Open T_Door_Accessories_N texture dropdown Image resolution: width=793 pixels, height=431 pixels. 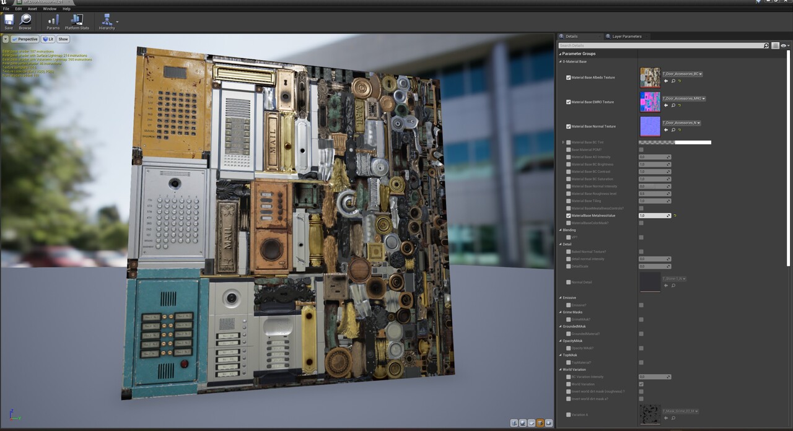coord(681,123)
